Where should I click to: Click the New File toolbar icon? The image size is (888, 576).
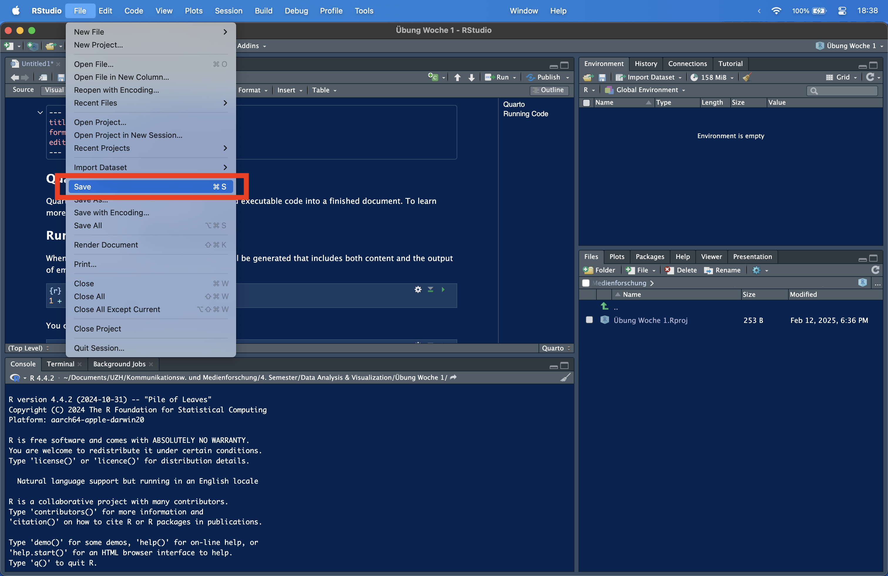[x=9, y=46]
